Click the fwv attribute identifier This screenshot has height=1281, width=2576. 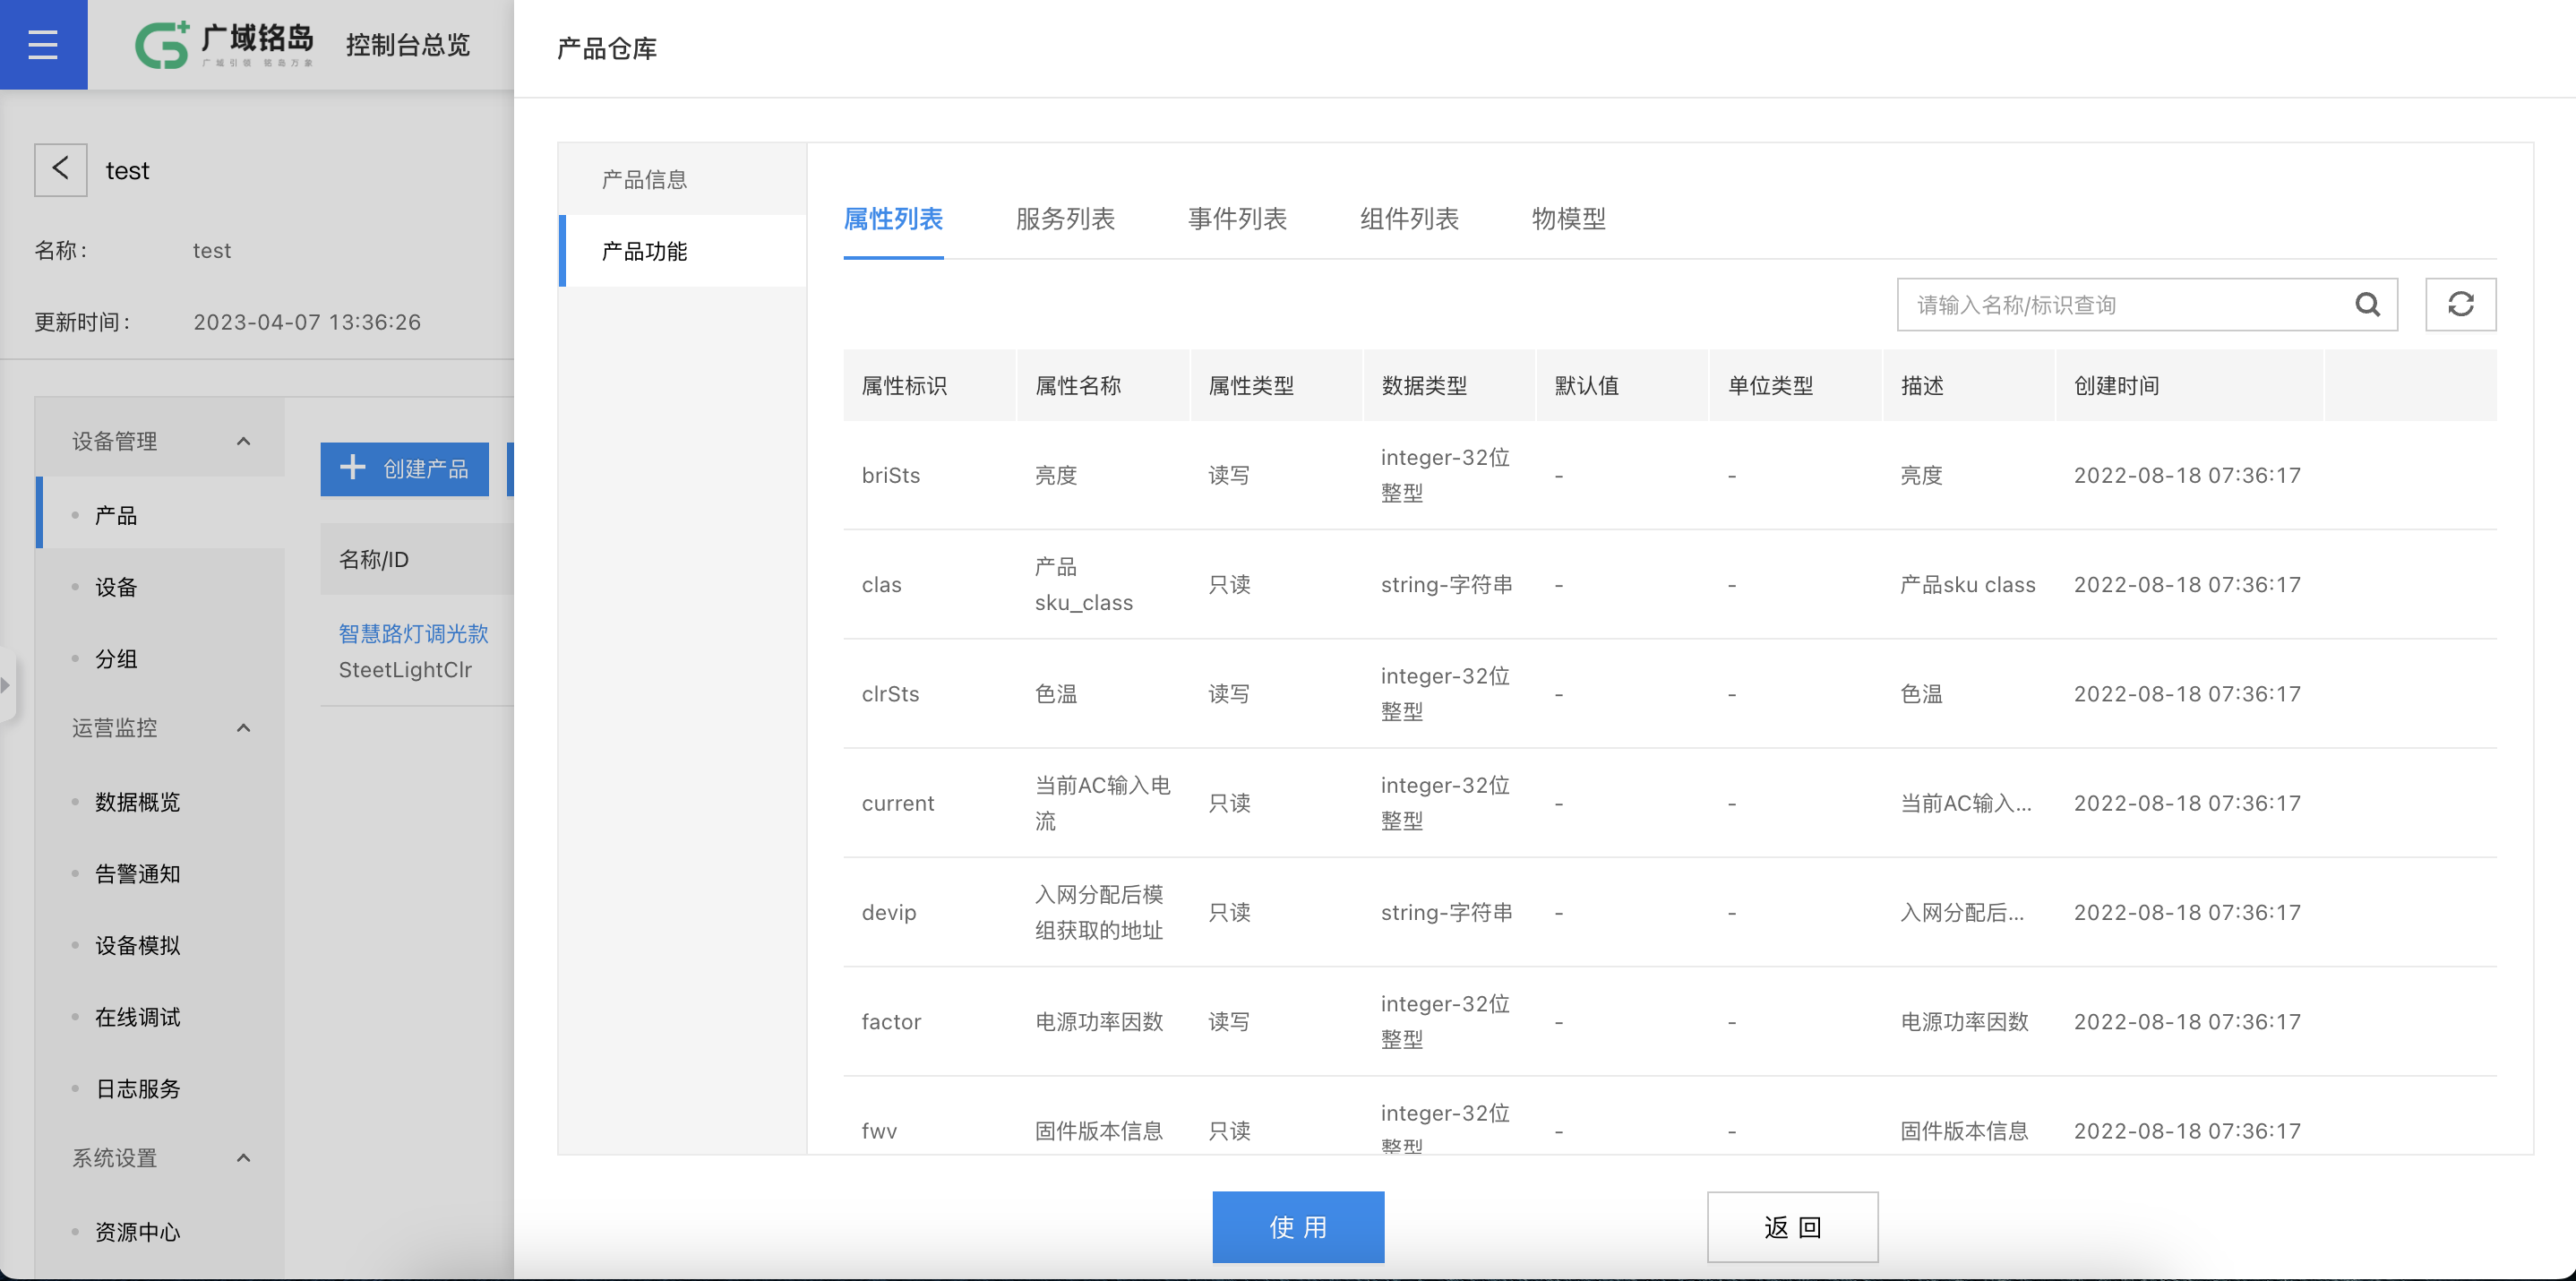pyautogui.click(x=879, y=1131)
